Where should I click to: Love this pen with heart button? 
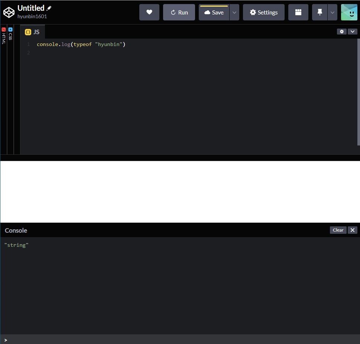pos(149,12)
